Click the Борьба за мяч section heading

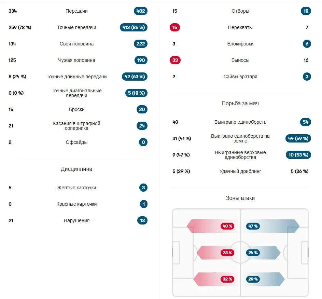[x=240, y=103]
